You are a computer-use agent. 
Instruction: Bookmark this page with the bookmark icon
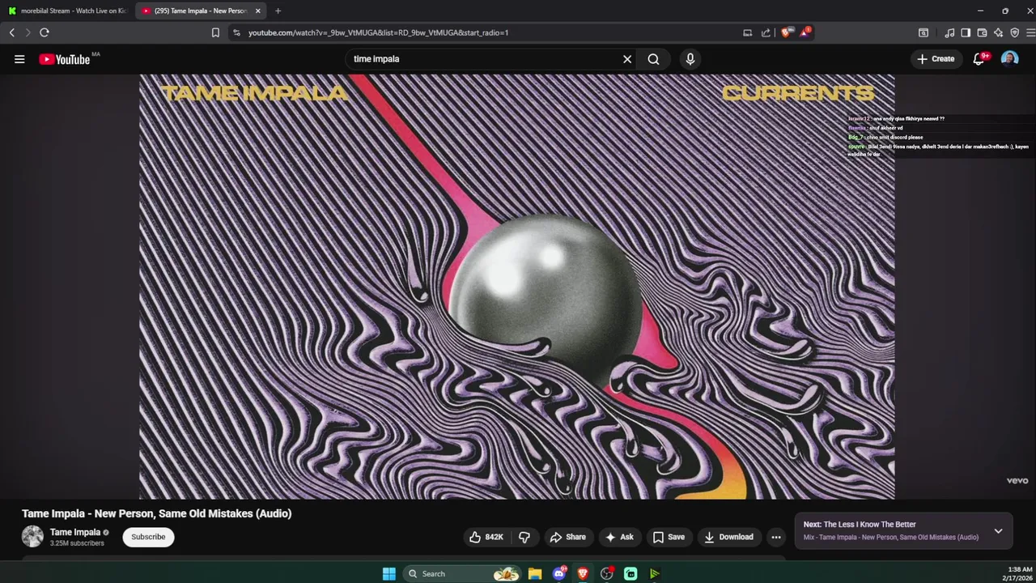(215, 32)
